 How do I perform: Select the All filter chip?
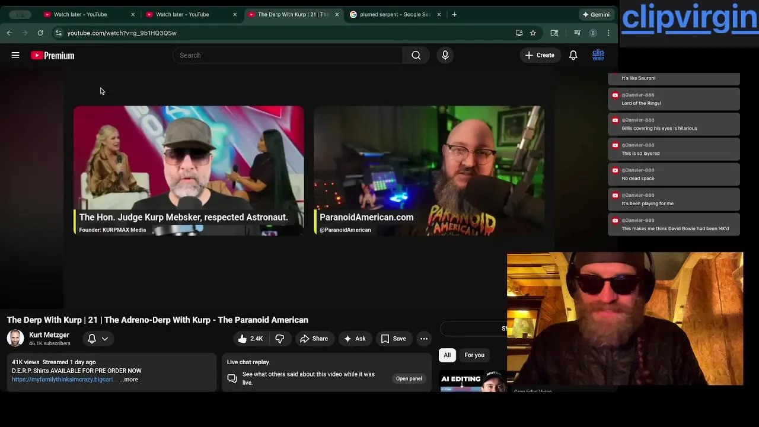(447, 355)
